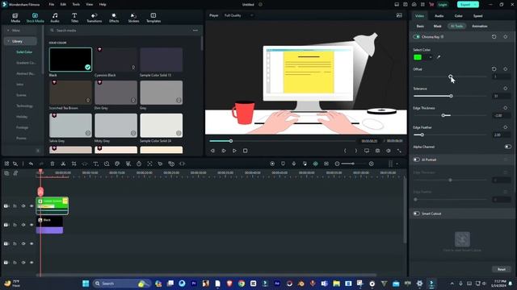Open the Full Quality dropdown in player
This screenshot has height=290, width=517.
238,15
